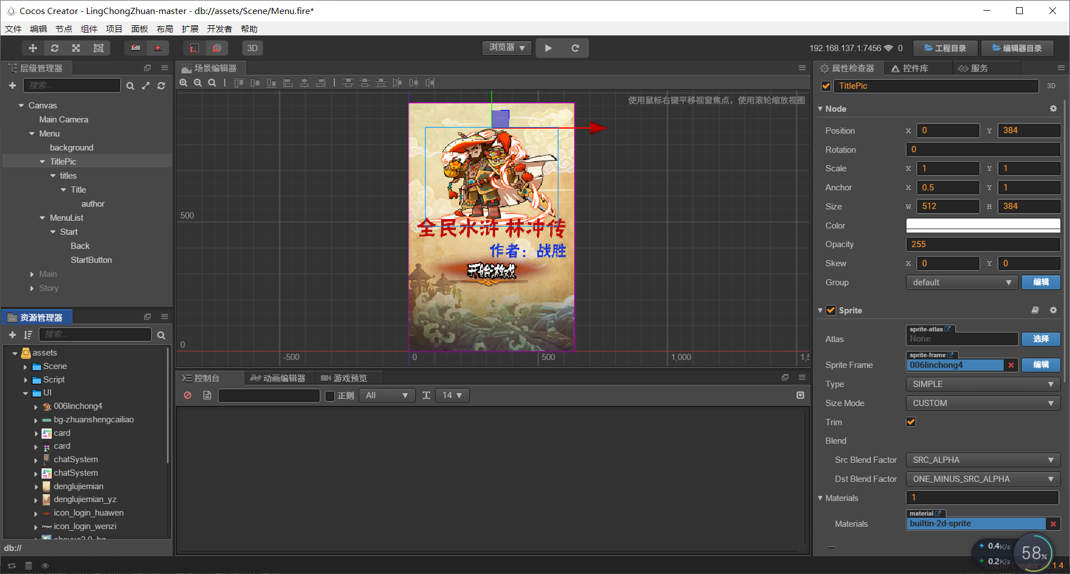Expand the Story node
Viewport: 1070px width, 574px height.
click(32, 288)
